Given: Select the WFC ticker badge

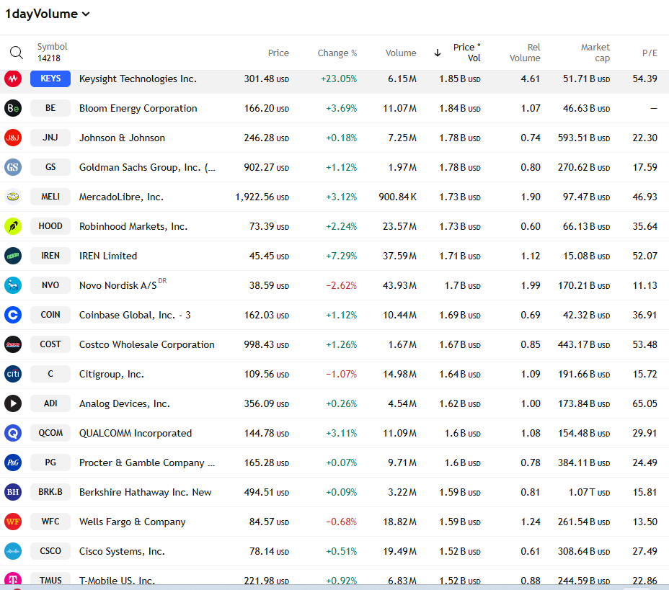Looking at the screenshot, I should [x=50, y=522].
